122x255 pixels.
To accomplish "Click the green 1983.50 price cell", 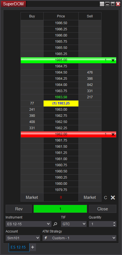I will (x=61, y=97).
